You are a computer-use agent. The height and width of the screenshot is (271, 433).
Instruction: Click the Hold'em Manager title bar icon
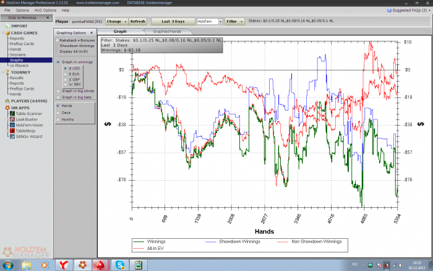click(x=2, y=2)
